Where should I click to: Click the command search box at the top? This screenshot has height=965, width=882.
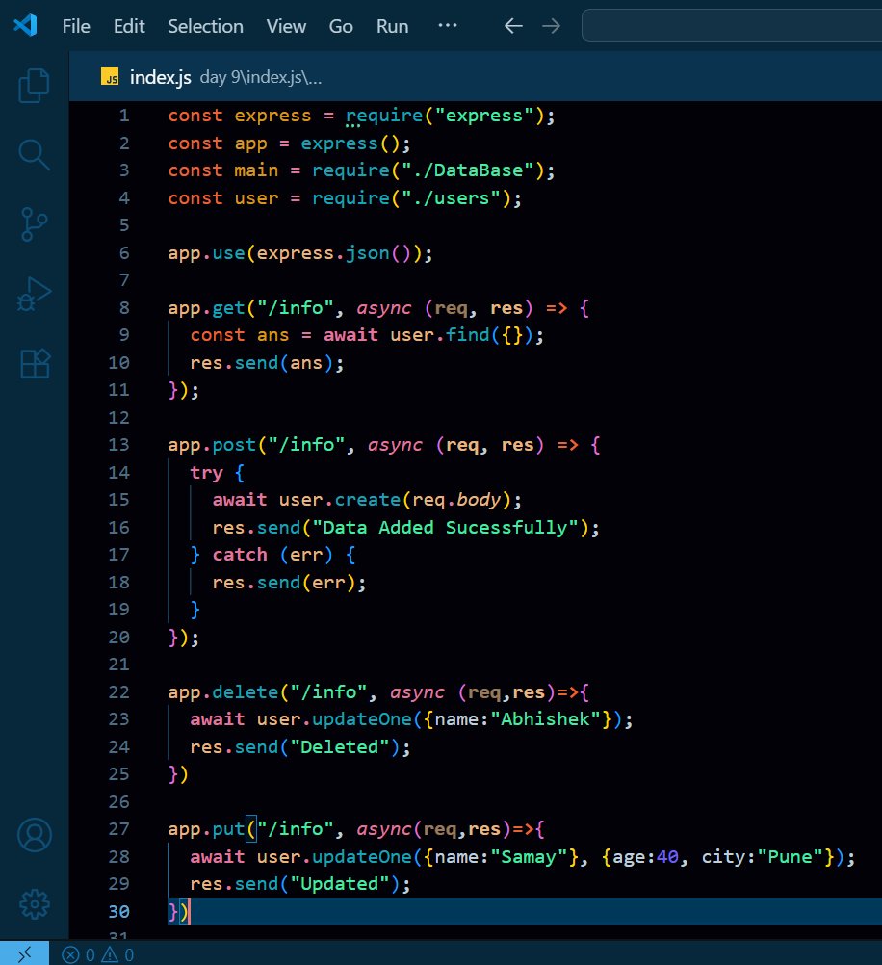pyautogui.click(x=732, y=26)
